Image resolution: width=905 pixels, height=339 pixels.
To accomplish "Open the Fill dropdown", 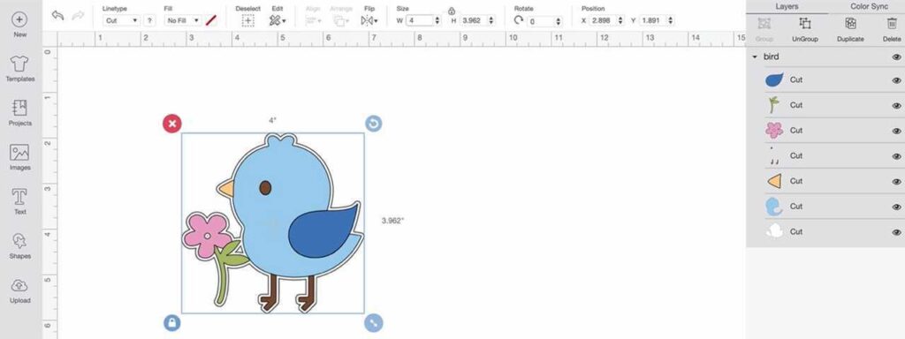I will click(x=182, y=20).
